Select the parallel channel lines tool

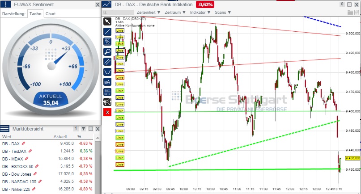click(x=107, y=62)
